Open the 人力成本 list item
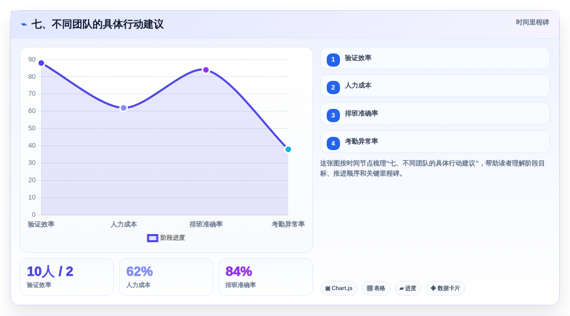Image resolution: width=570 pixels, height=316 pixels. coord(435,86)
